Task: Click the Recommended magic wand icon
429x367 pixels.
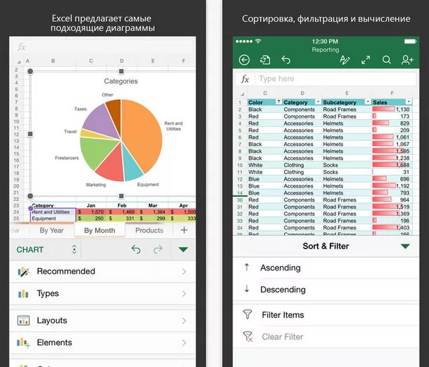Action: 23,271
